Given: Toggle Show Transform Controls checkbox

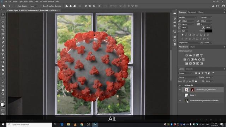Looking at the screenshot, I should tap(41, 6).
